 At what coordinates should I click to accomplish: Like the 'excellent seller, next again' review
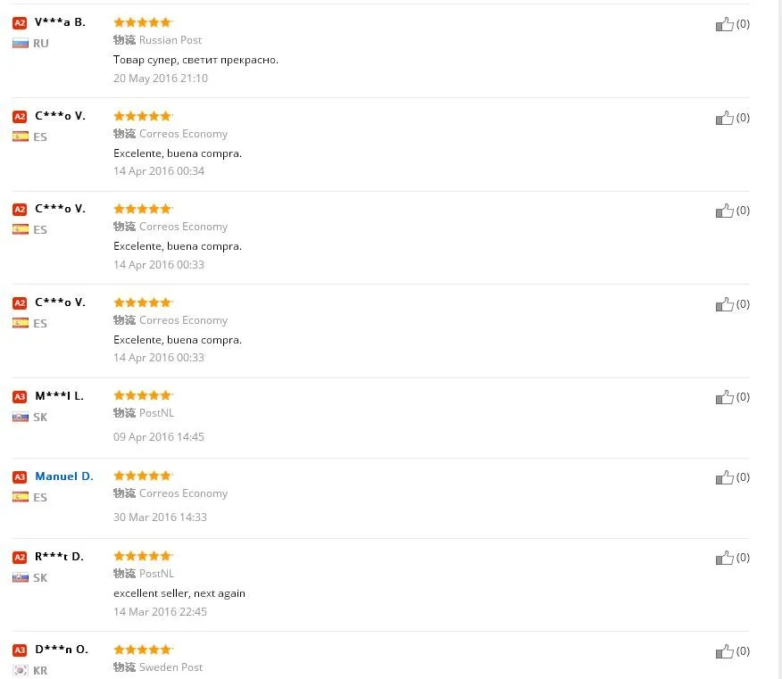[x=724, y=558]
